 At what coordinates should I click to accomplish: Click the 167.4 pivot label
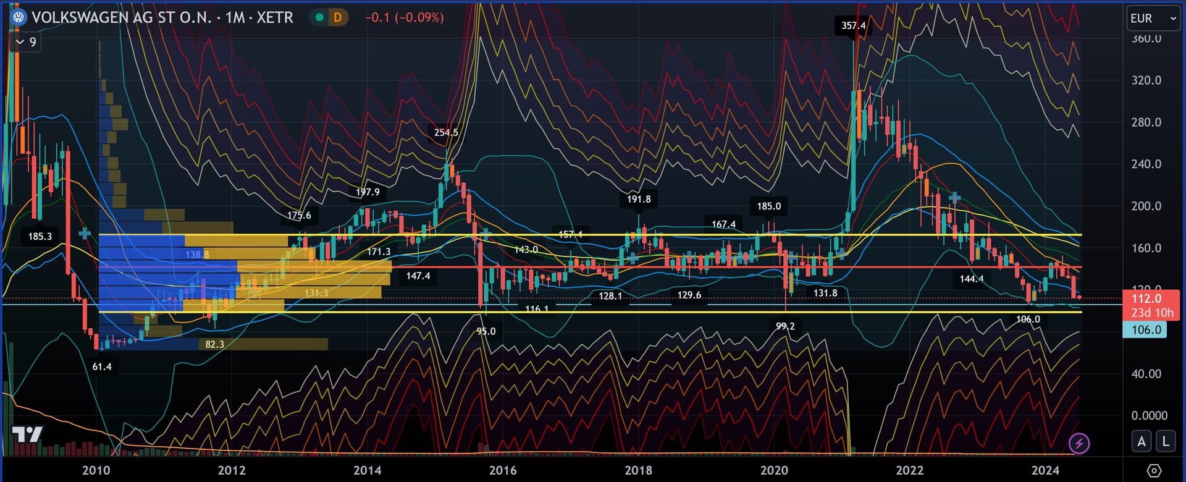(x=723, y=224)
